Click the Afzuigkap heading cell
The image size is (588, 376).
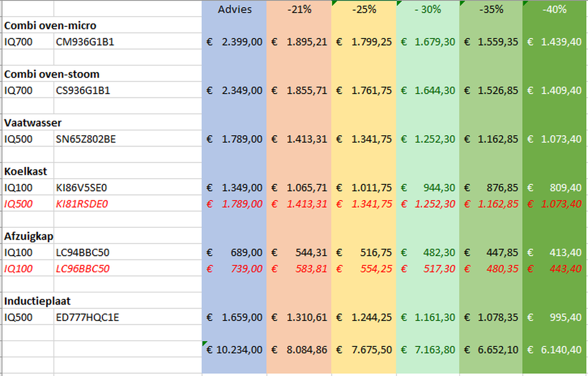tap(28, 236)
